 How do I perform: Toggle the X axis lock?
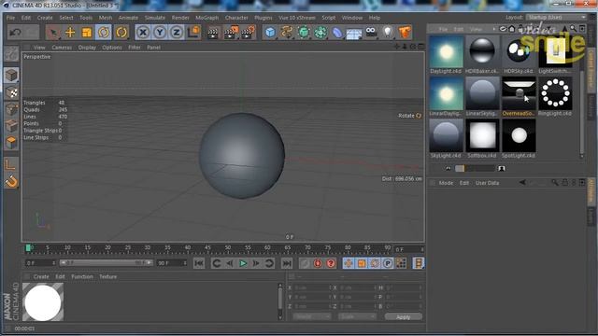pos(143,33)
